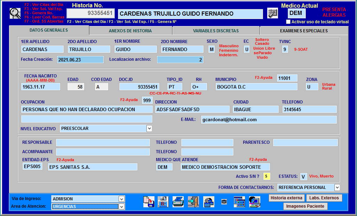Viewport: 357px width, 216px height.
Task: Click the yellow Activo S/N field
Action: 267,176
